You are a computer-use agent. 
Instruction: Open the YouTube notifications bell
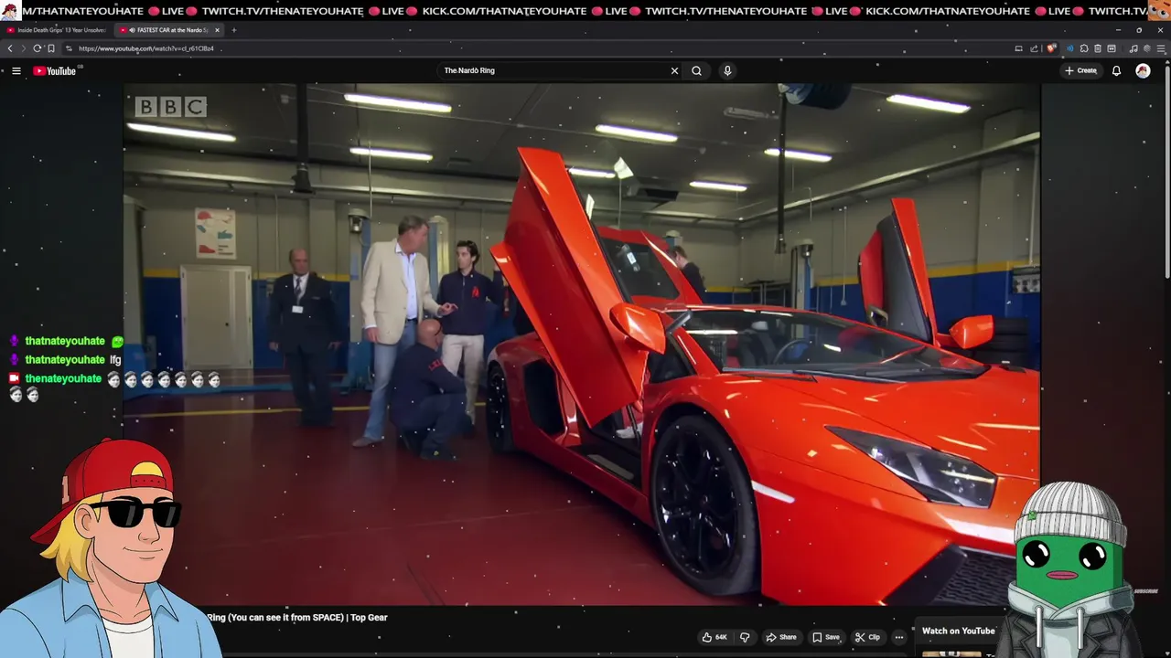[x=1116, y=70]
